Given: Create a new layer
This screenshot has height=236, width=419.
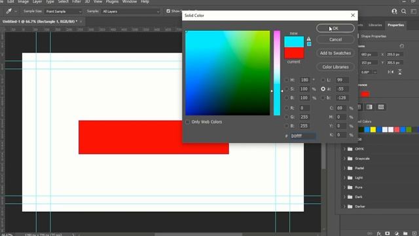Looking at the screenshot, I should point(414,233).
